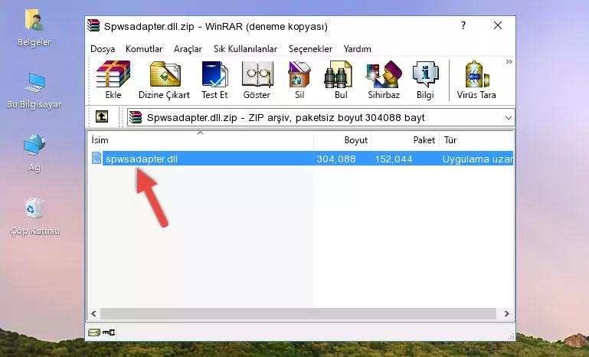Select the Ağ network desktop icon

(34, 153)
